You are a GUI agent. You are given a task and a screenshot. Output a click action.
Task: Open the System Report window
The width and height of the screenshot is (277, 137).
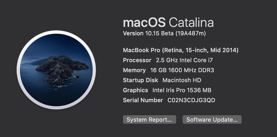click(x=149, y=120)
